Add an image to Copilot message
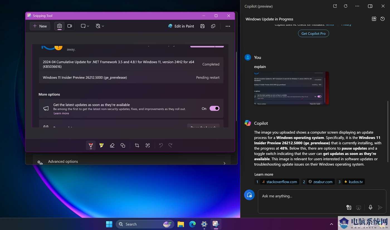This screenshot has width=390, height=230. (x=349, y=207)
